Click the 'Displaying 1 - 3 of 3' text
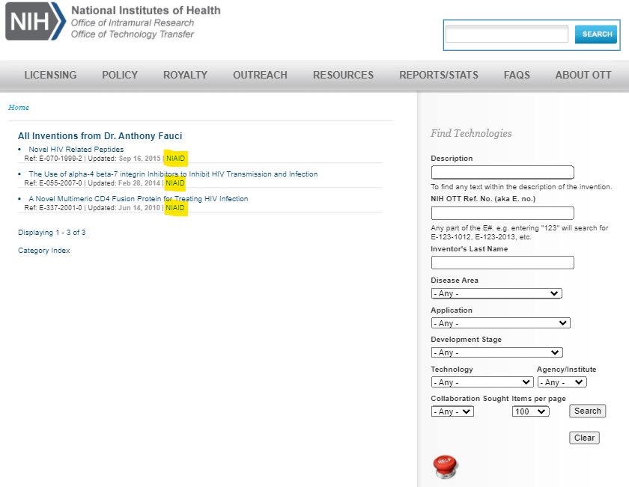The width and height of the screenshot is (629, 487). pos(52,233)
